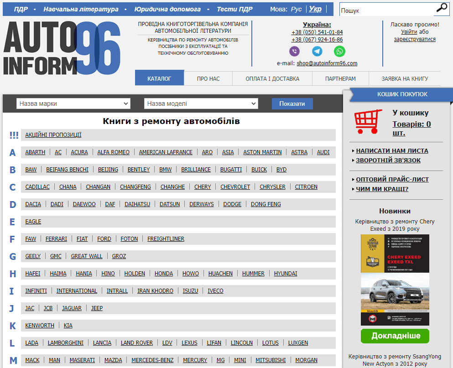Open the ASTON MARTIN brand link
Viewport: 453px width, 368px height.
coord(262,152)
